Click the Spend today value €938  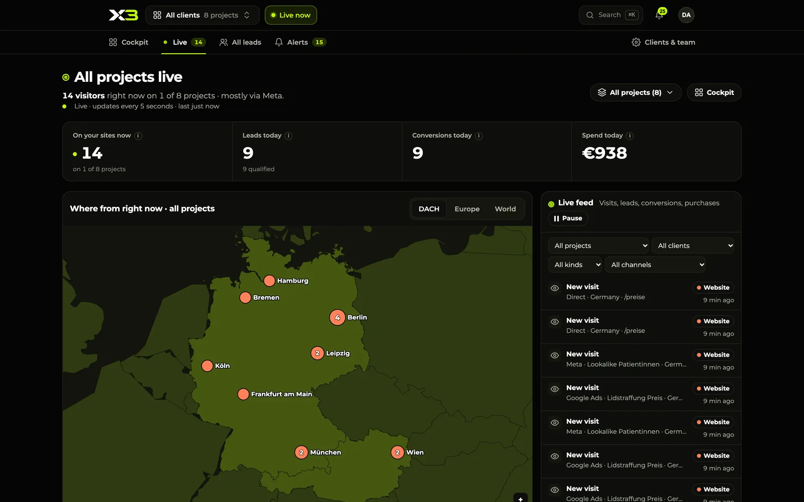point(605,153)
